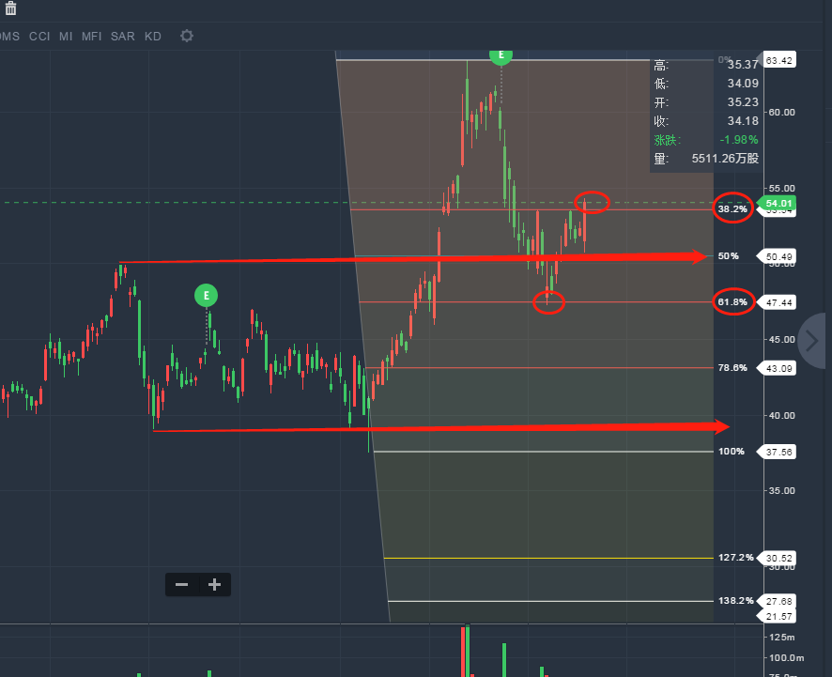The image size is (832, 677).
Task: Click the trash delete-drawing icon
Action: [9, 8]
